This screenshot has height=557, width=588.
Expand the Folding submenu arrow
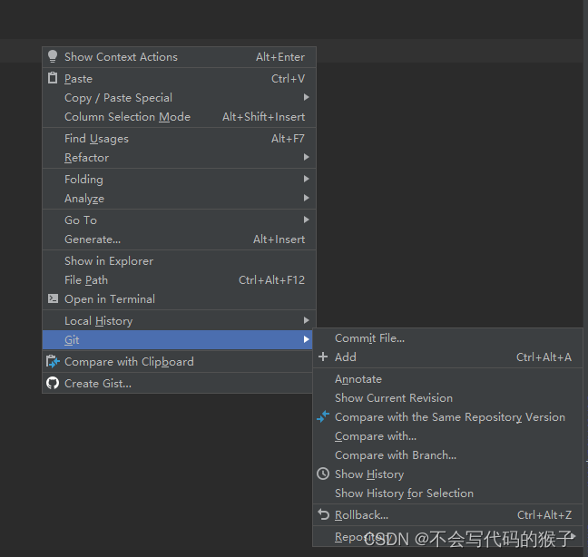[x=307, y=179]
